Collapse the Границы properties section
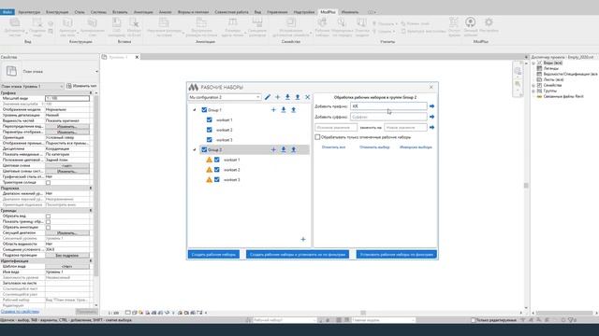The image size is (599, 336). point(91,211)
